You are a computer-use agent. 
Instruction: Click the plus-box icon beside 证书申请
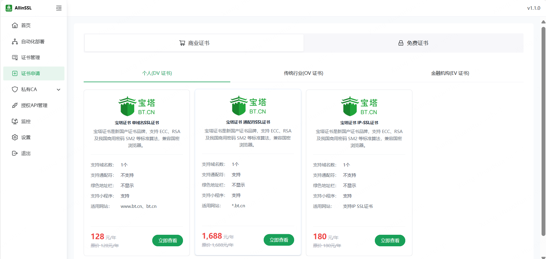(15, 73)
